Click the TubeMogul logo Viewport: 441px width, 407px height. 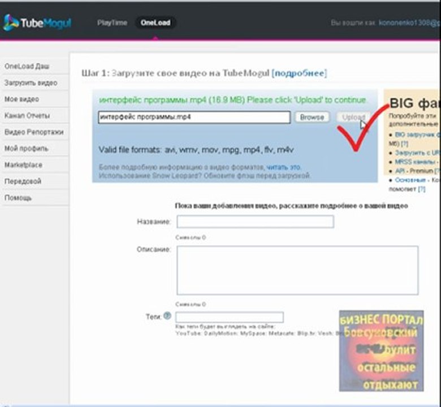[x=37, y=23]
